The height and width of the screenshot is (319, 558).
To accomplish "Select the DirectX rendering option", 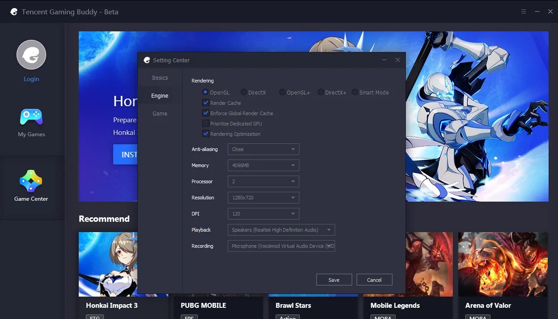I will click(x=243, y=92).
